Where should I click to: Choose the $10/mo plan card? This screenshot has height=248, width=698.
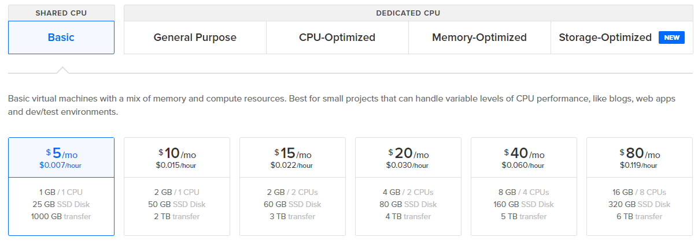pyautogui.click(x=177, y=186)
